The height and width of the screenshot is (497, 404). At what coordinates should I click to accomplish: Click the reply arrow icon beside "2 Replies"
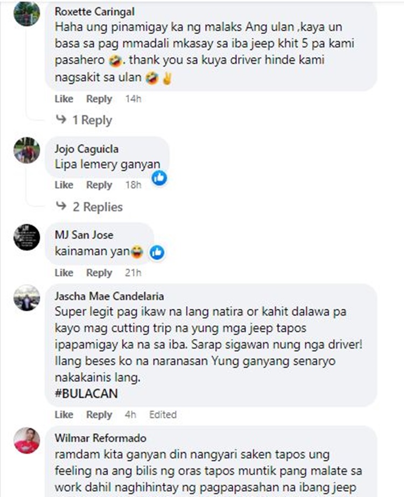click(x=61, y=206)
